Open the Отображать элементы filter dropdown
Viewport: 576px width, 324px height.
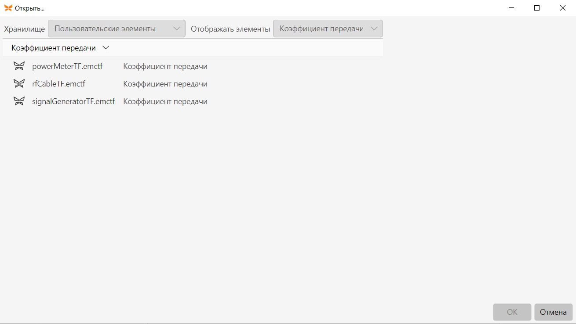click(328, 29)
